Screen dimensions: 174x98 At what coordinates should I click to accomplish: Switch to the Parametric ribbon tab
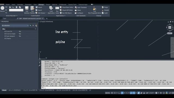[x=28, y=5]
